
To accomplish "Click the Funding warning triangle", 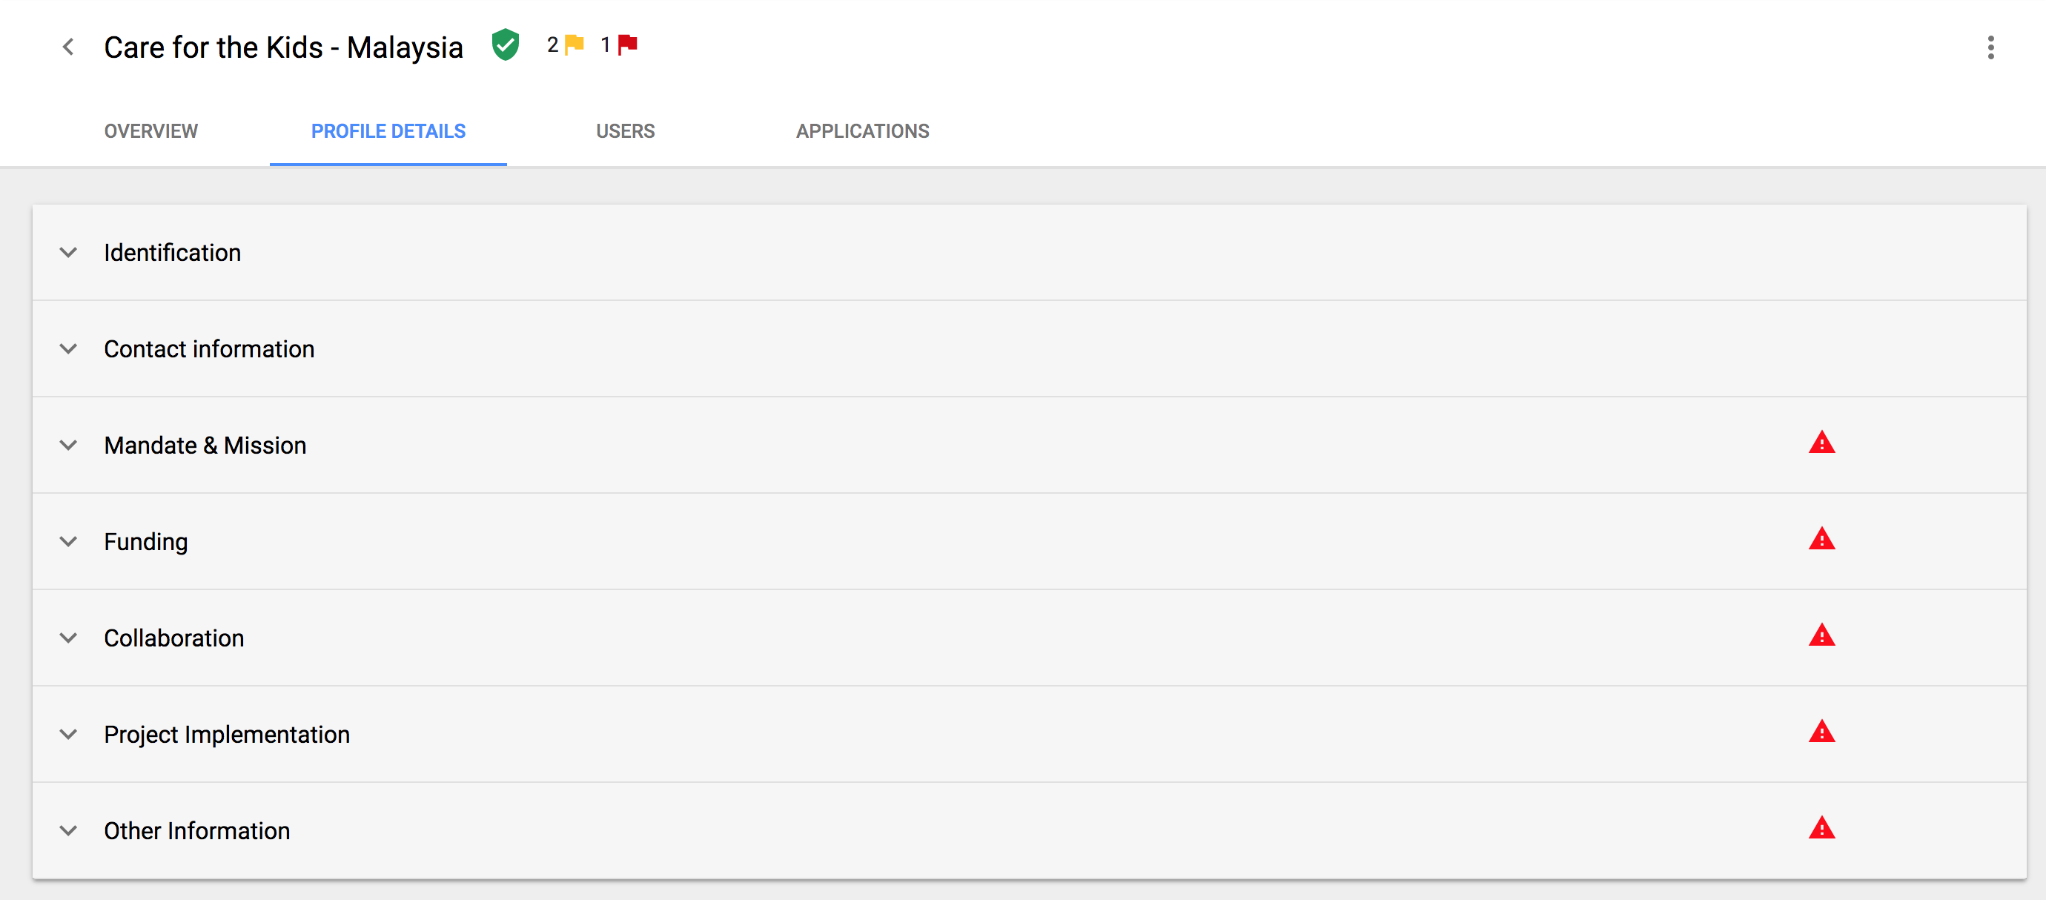I will pyautogui.click(x=1821, y=540).
